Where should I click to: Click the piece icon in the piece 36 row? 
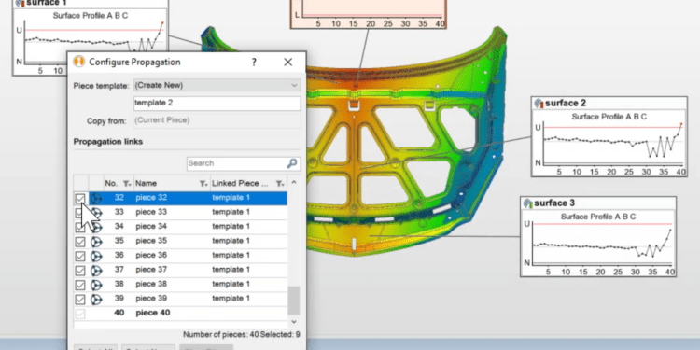click(96, 256)
